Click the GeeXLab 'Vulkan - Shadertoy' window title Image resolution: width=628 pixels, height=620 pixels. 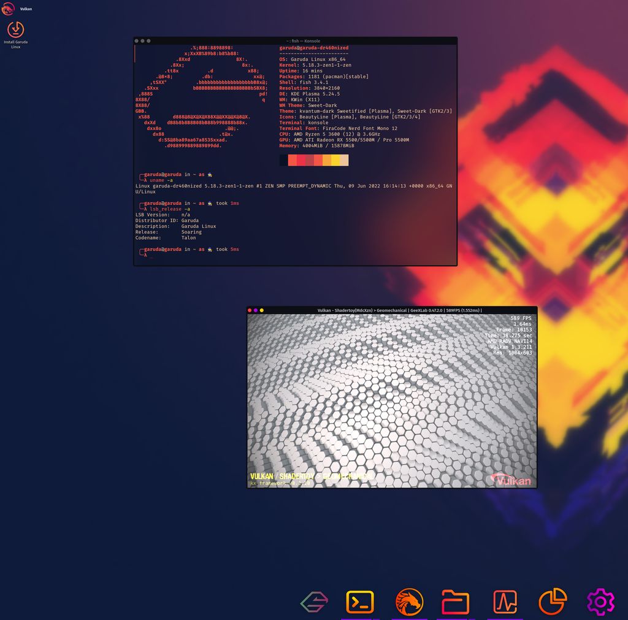[x=399, y=310]
